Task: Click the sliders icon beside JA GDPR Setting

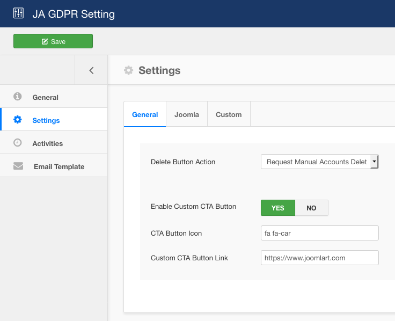Action: pos(18,13)
